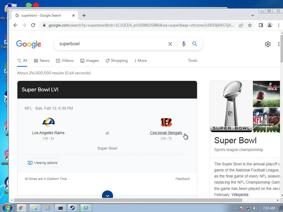Viewport: 283px width, 212px height.
Task: Open Chrome three-dot menu
Action: click(279, 25)
